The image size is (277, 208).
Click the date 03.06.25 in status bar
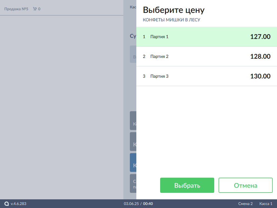click(131, 204)
